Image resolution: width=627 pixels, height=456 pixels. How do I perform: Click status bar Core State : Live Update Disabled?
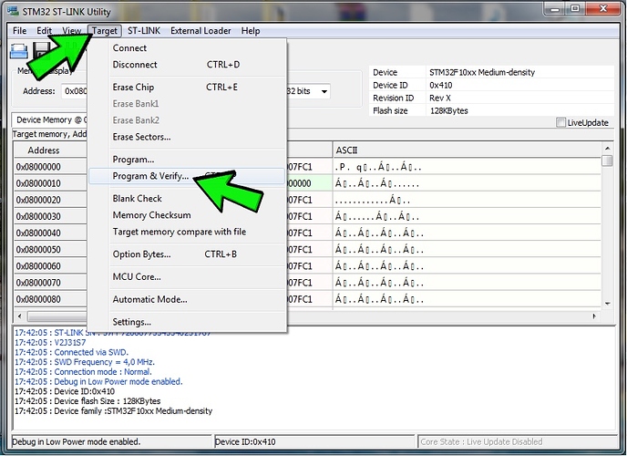tap(518, 441)
